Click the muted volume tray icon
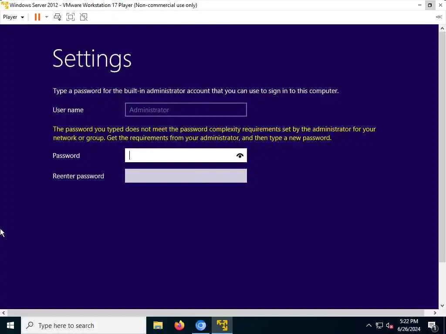The height and width of the screenshot is (334, 446). pos(390,325)
